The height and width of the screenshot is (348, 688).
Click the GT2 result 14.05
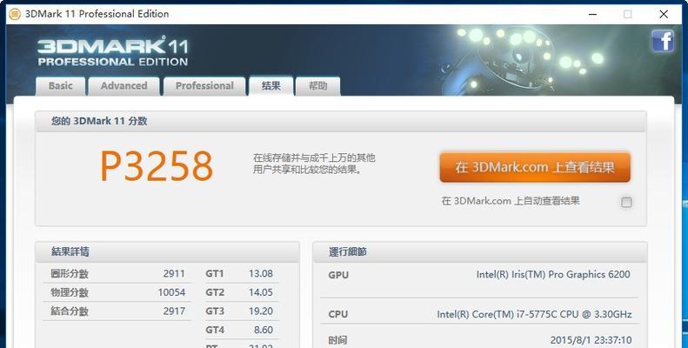click(261, 292)
